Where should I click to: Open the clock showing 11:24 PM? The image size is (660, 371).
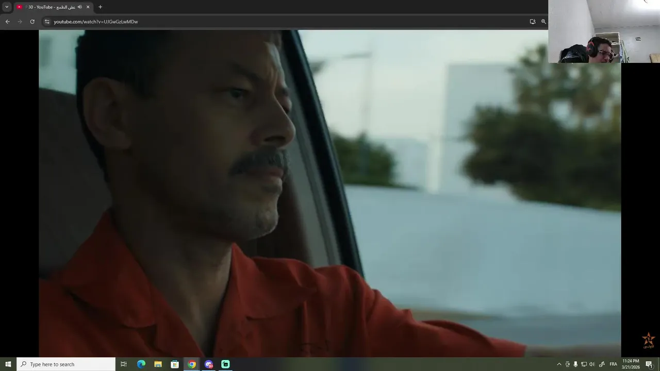(x=631, y=364)
